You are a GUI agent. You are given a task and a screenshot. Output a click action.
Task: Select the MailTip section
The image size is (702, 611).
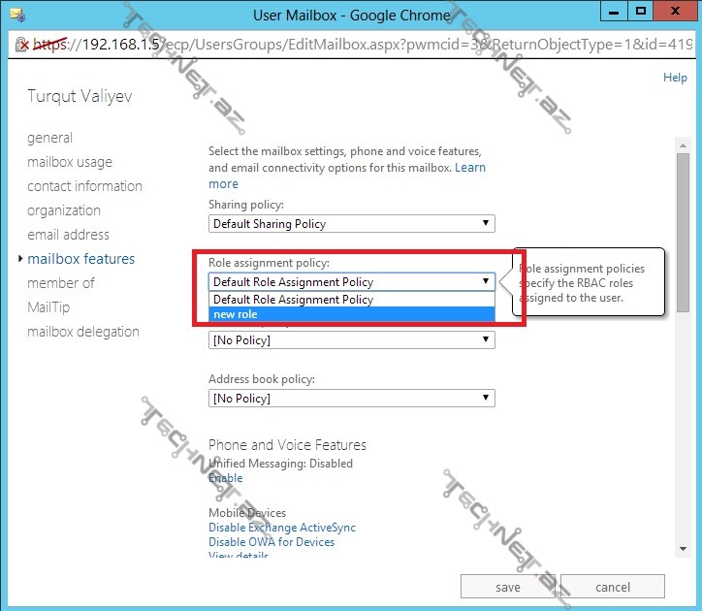click(x=48, y=307)
